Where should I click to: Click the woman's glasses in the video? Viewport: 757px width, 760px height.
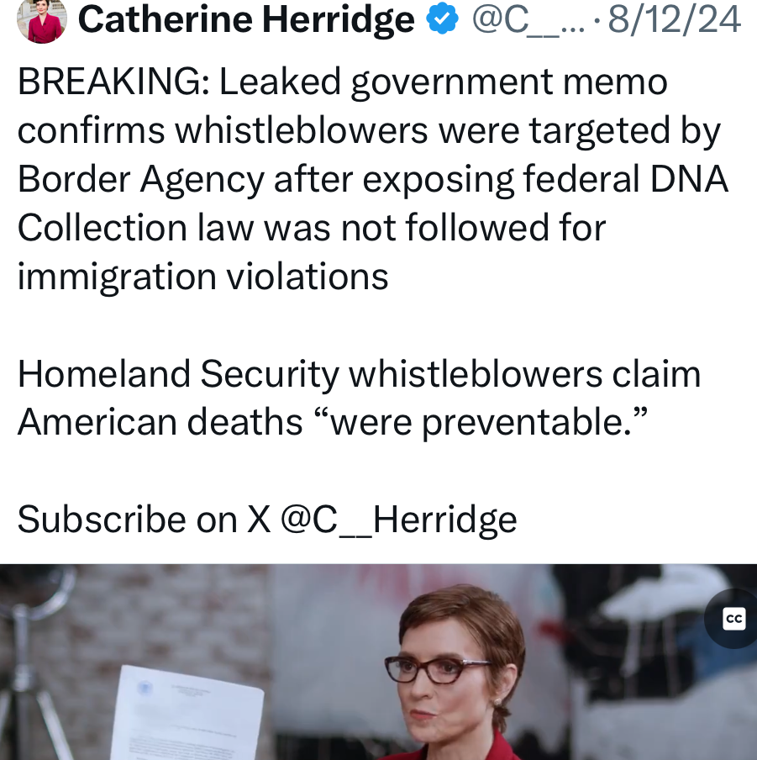(436, 669)
